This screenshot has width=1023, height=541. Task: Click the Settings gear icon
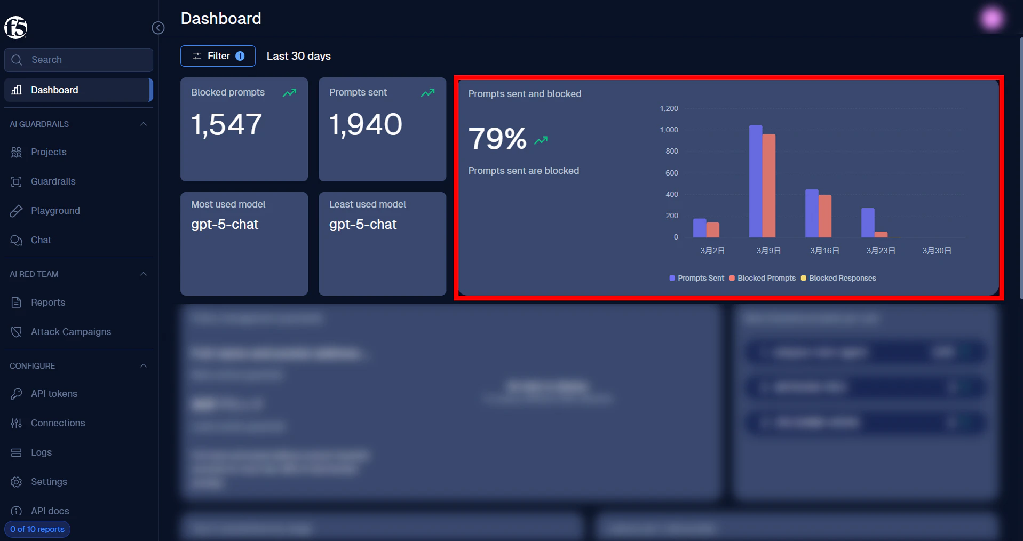[17, 482]
